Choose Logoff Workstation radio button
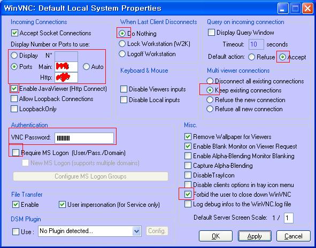 coord(122,54)
